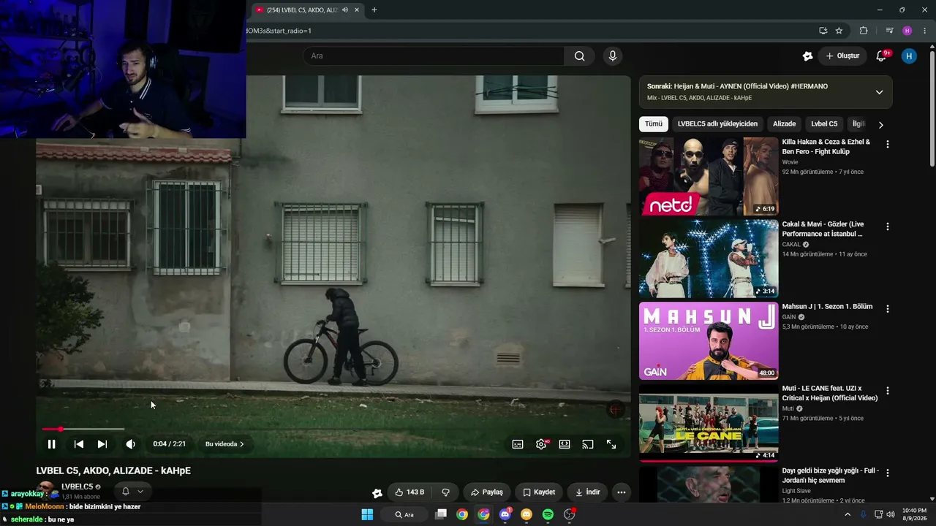This screenshot has width=936, height=526.
Task: Click the search magnifier button
Action: [x=579, y=56]
